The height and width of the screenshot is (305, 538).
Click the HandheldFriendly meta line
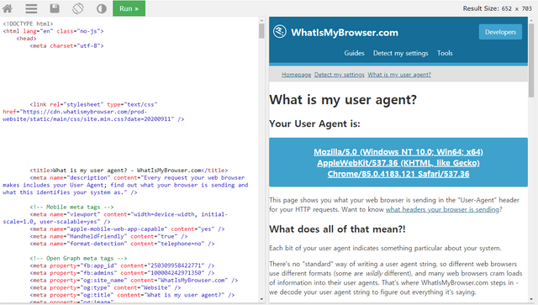point(108,236)
